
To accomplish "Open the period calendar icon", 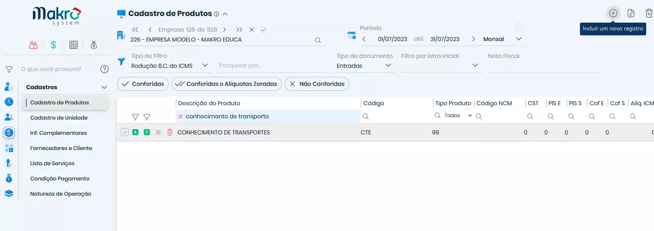I will (x=352, y=35).
